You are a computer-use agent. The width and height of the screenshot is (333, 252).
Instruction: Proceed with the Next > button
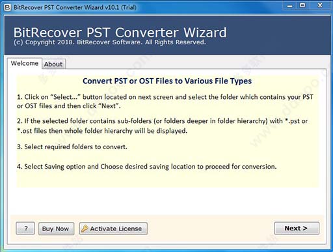(x=297, y=228)
